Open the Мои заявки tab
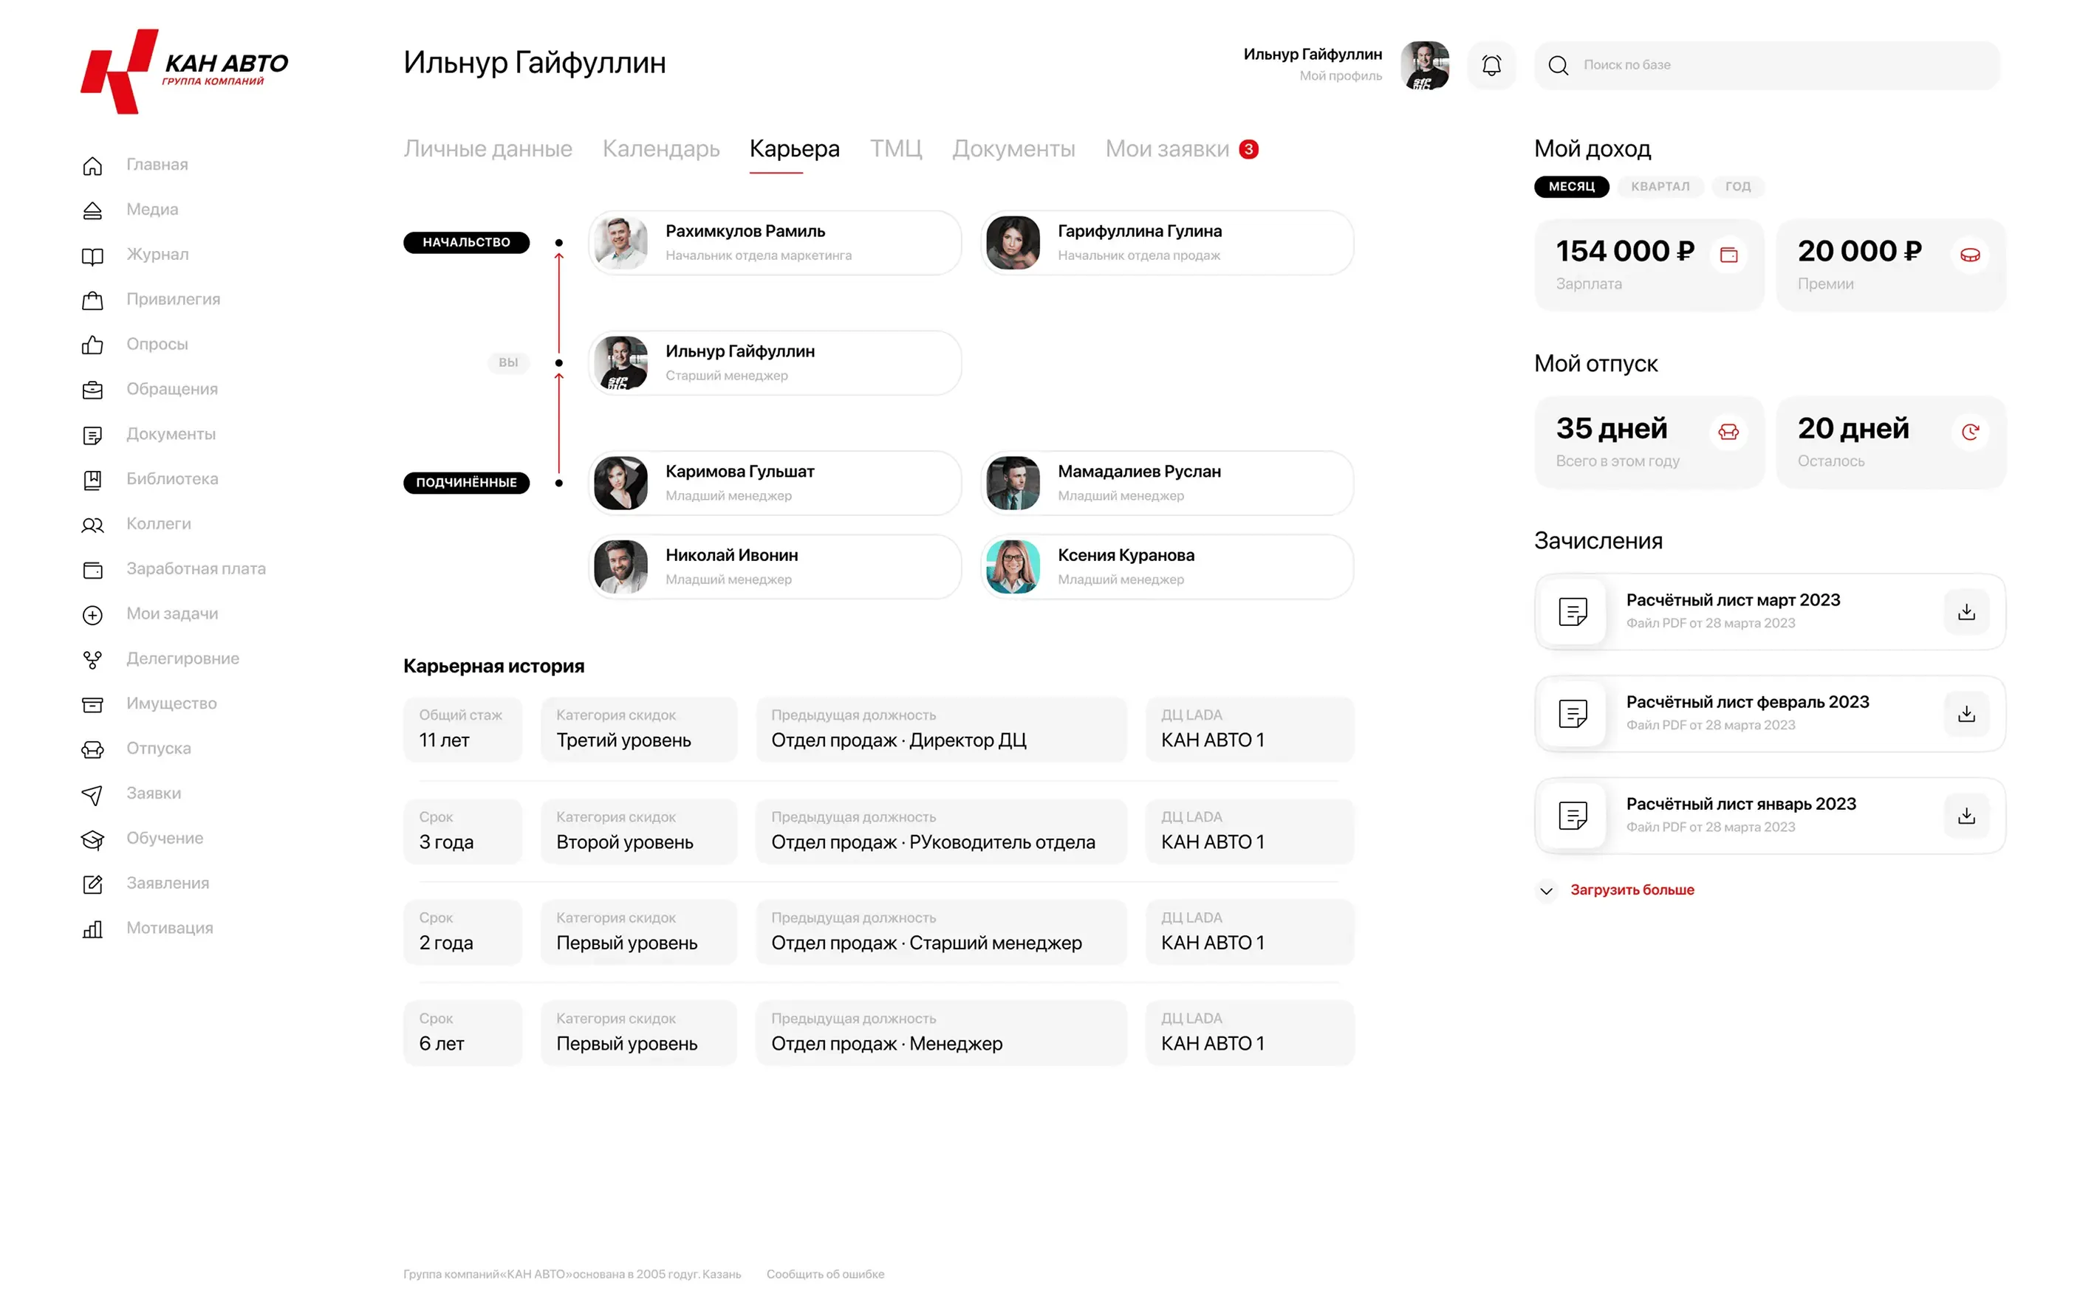The width and height of the screenshot is (2080, 1311). pyautogui.click(x=1167, y=149)
